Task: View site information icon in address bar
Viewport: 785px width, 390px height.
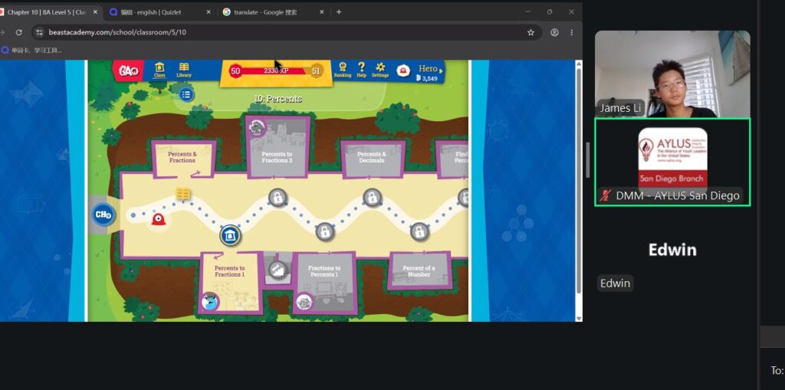Action: pyautogui.click(x=40, y=32)
